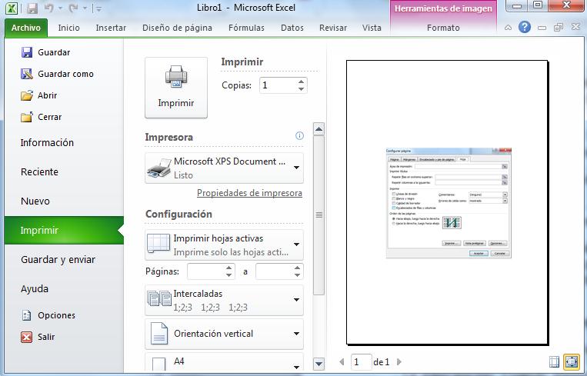Open the Fórmulas ribbon tab
The image size is (587, 376).
tap(246, 28)
